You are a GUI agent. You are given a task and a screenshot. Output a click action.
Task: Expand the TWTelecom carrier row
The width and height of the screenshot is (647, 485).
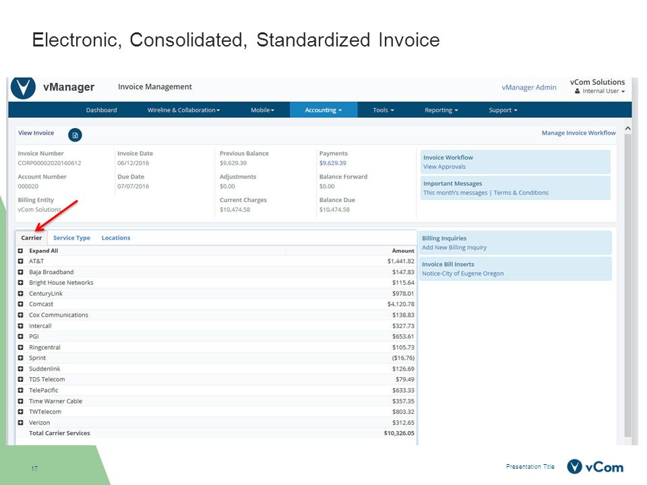(20, 412)
